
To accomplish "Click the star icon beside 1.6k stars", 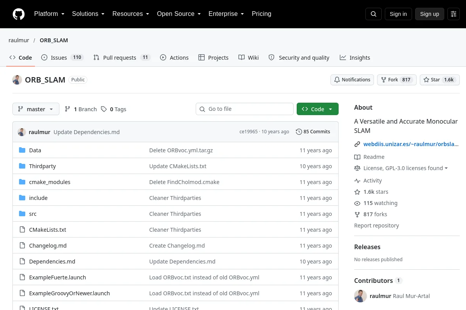I will [357, 192].
